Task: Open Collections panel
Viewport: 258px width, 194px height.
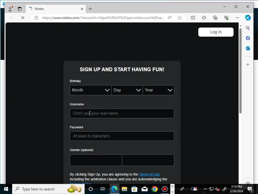Action: [215, 18]
